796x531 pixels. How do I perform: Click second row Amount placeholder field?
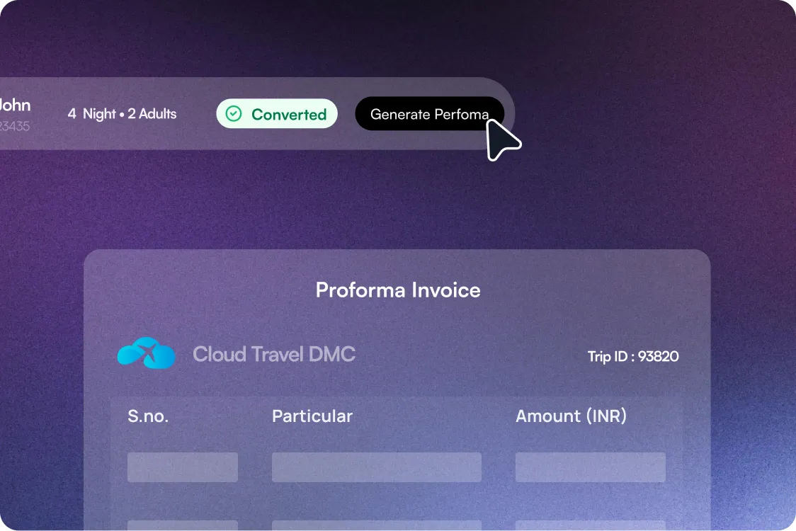(591, 525)
